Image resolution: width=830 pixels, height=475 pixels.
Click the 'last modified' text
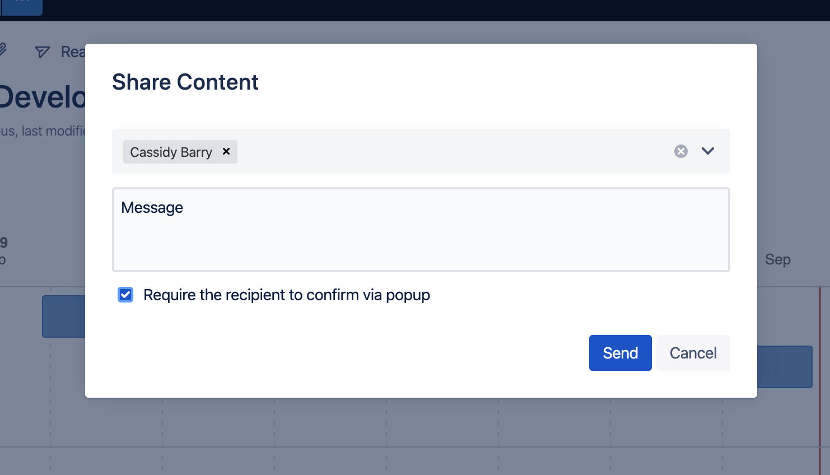(54, 131)
